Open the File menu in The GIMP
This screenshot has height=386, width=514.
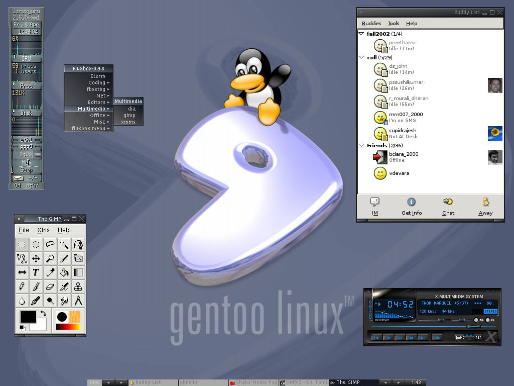pos(24,230)
